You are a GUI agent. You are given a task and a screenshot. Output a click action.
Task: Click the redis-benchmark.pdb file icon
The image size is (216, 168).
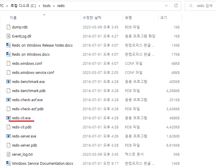tap(9, 91)
